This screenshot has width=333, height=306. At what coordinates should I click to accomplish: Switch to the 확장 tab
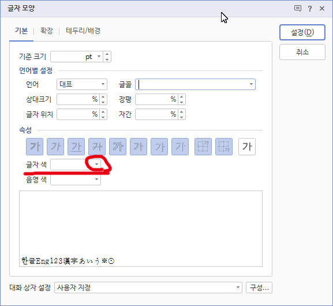tap(47, 31)
